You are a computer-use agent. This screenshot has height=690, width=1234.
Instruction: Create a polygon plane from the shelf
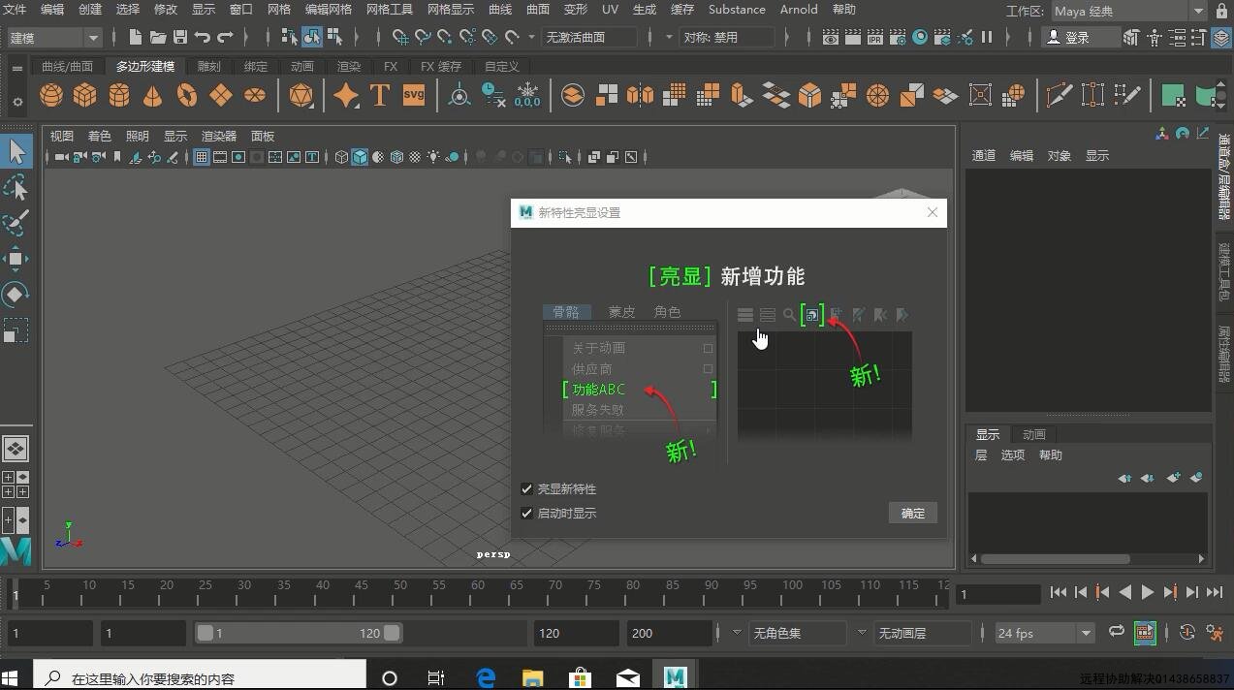coord(221,95)
